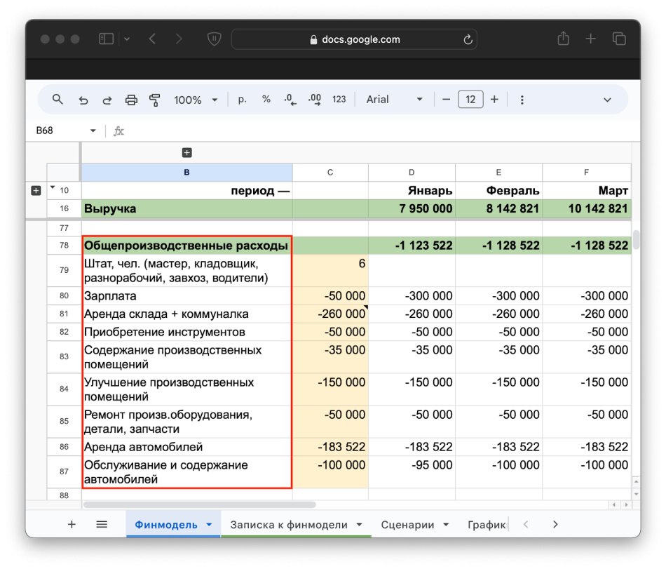Select column B header
This screenshot has height=569, width=666.
187,173
